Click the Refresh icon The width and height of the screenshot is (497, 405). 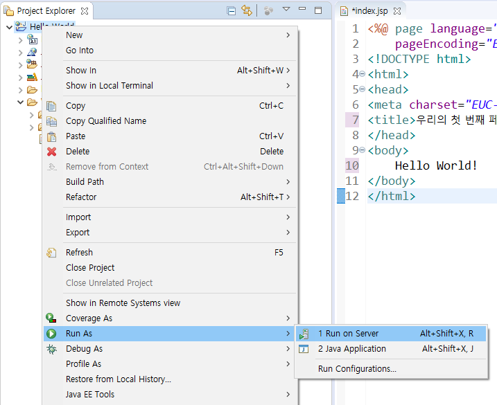tap(51, 253)
